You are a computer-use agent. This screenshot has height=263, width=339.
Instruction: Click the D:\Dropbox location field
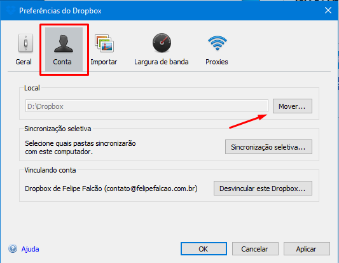pos(147,106)
